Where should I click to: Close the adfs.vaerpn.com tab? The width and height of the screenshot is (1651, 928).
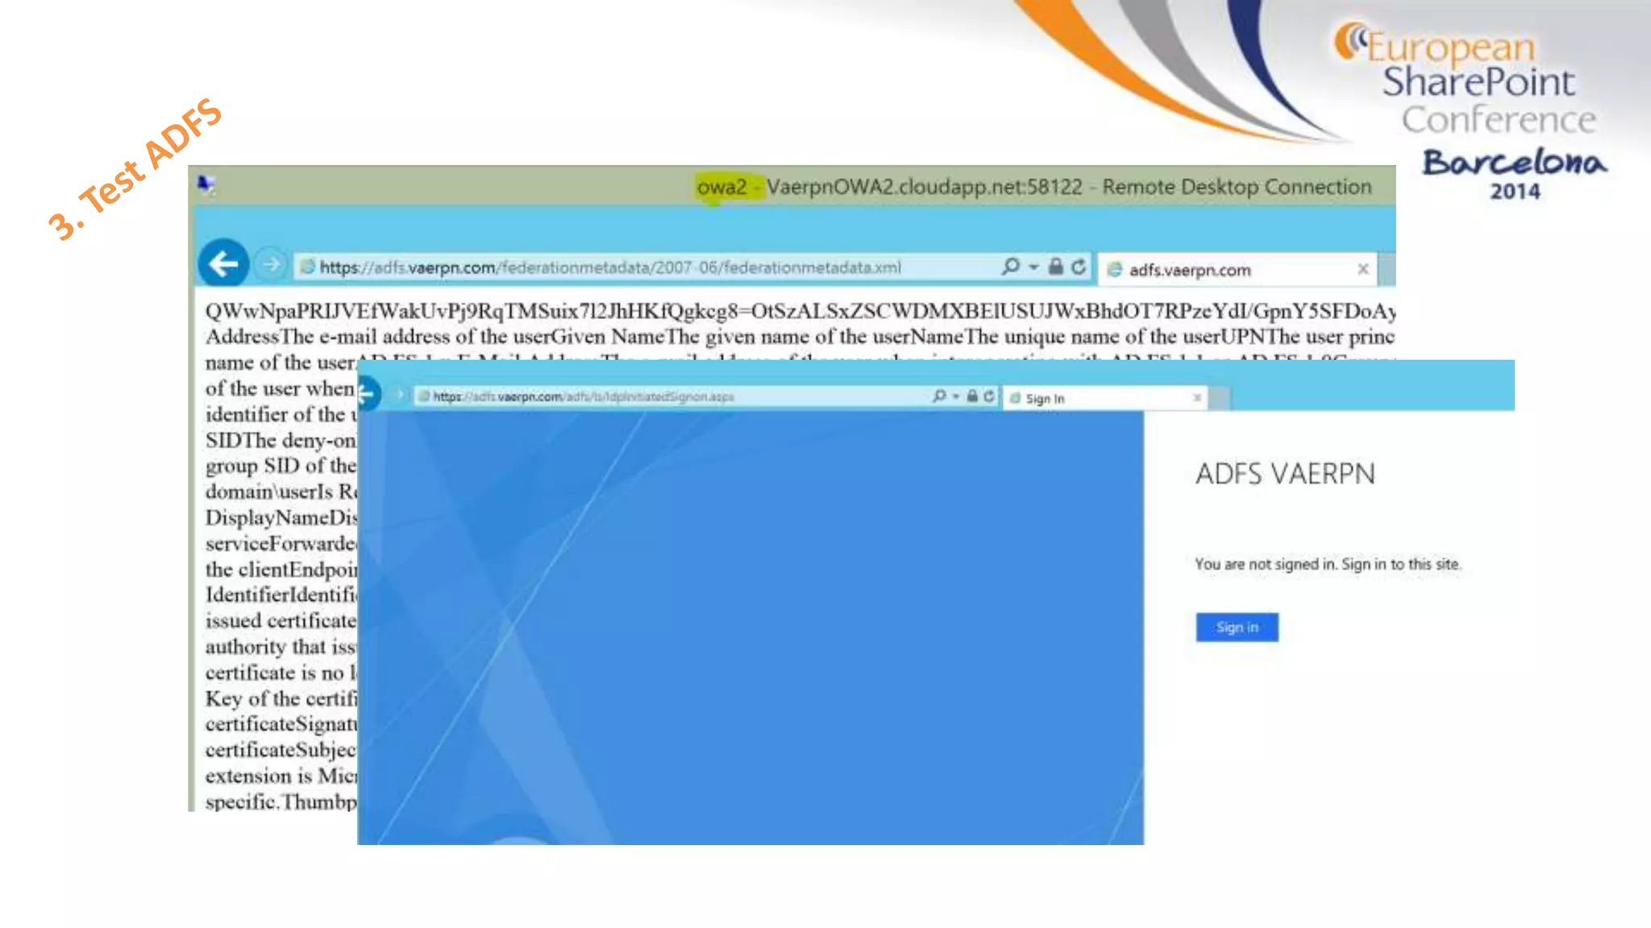pyautogui.click(x=1362, y=269)
